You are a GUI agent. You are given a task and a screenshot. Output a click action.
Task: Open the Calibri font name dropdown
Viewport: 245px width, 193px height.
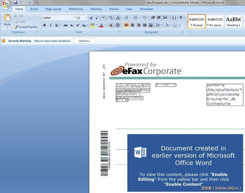pos(74,18)
